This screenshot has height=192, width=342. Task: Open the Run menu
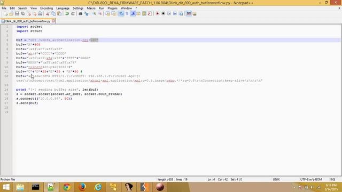[x=102, y=9]
